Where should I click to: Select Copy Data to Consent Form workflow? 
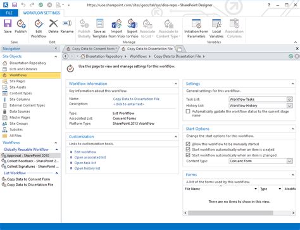tap(28, 179)
